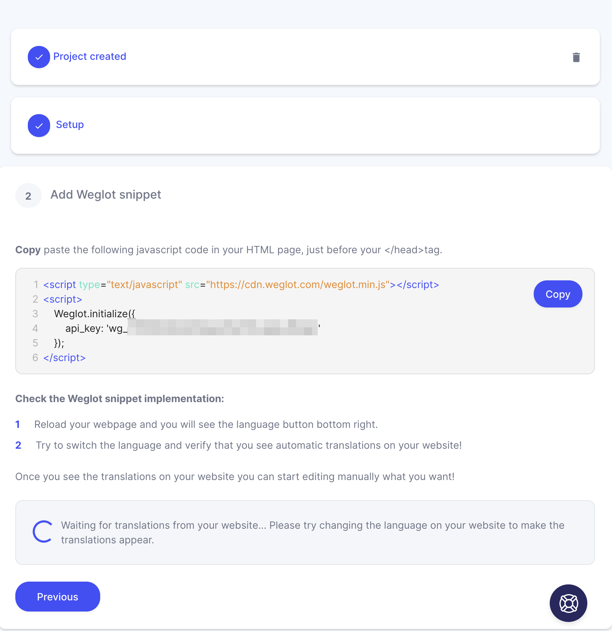Click the bold Copy word in instructions
The width and height of the screenshot is (612, 631).
[28, 250]
